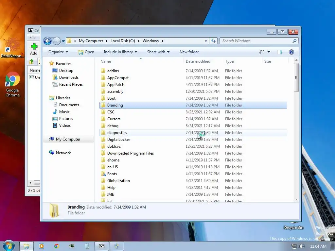Open Explorer help question mark icon
This screenshot has height=251, width=335.
click(x=291, y=52)
